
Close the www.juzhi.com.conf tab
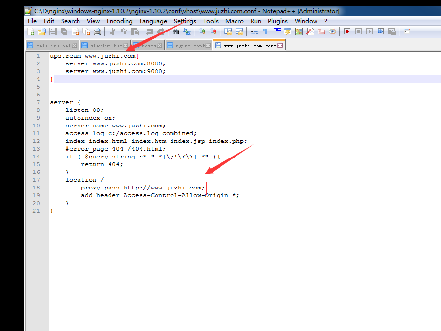(x=280, y=45)
